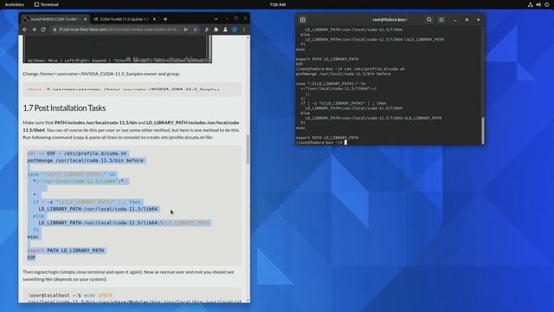Click the volume icon in top bar

[x=538, y=4]
